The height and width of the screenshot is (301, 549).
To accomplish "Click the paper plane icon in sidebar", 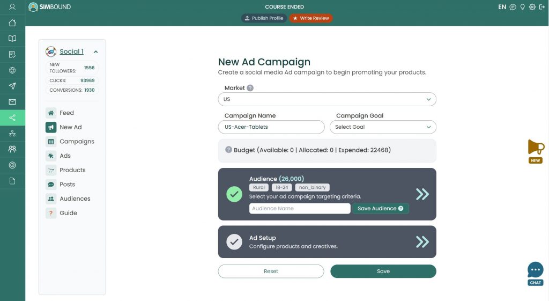I will pyautogui.click(x=12, y=86).
